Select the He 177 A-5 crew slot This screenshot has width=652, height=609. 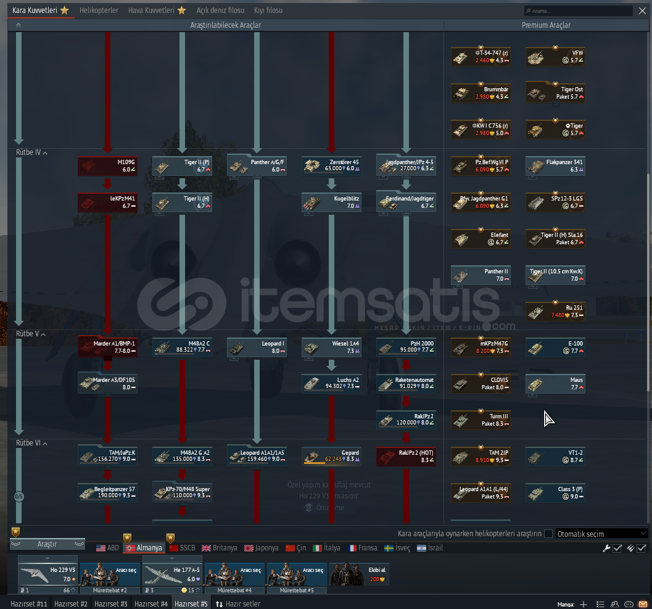[x=172, y=574]
